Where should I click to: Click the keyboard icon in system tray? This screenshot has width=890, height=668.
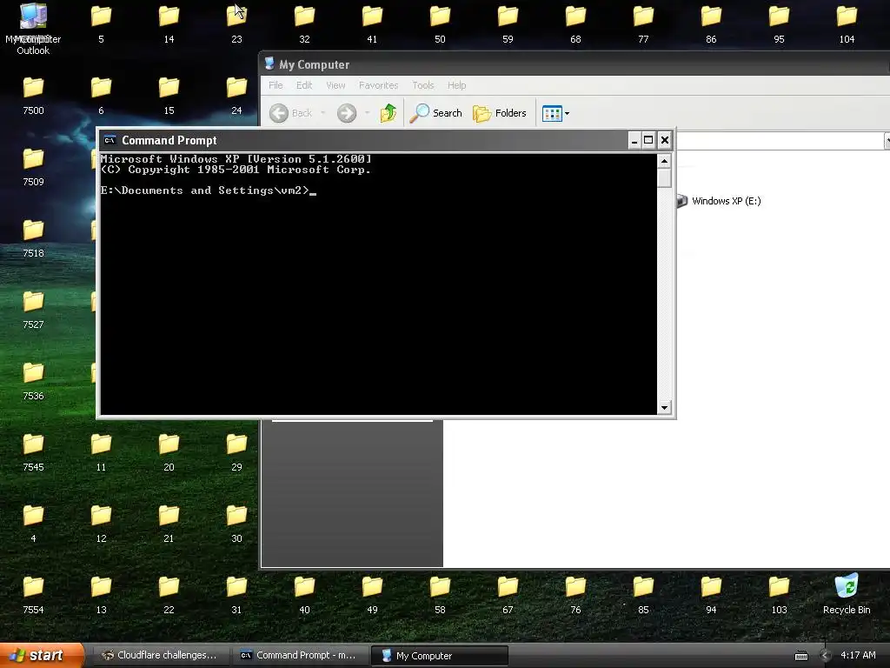(800, 656)
